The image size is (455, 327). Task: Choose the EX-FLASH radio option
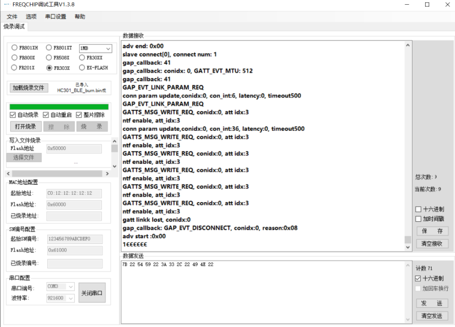(82, 68)
